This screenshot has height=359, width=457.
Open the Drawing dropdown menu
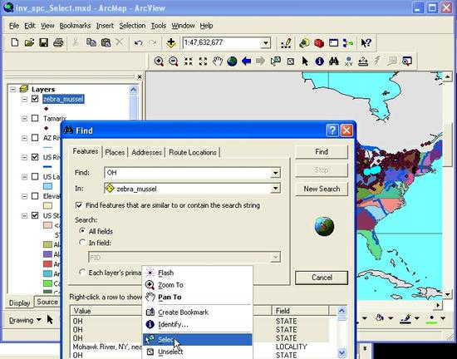point(25,320)
